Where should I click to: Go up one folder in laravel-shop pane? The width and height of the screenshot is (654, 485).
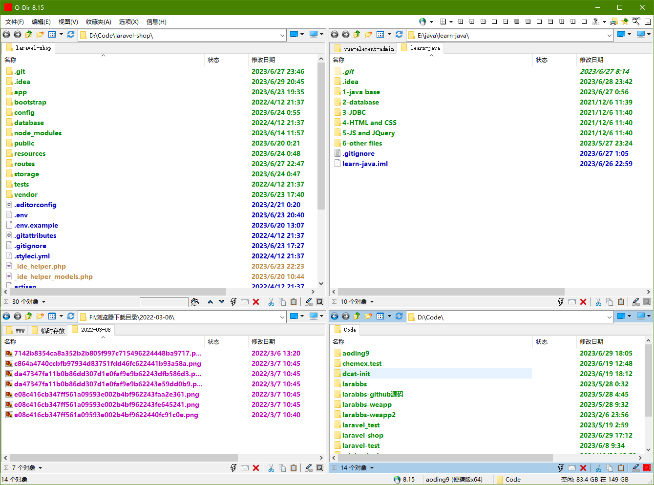[28, 34]
